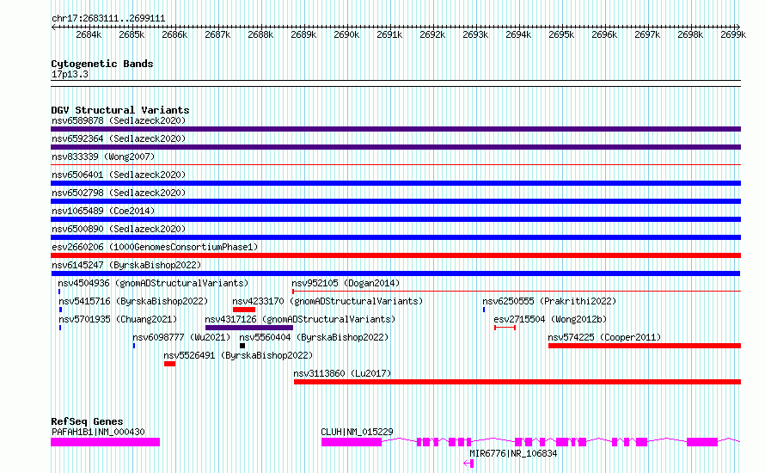Click the MIR6776 arrow glyph
765x473 pixels.
pos(468,464)
